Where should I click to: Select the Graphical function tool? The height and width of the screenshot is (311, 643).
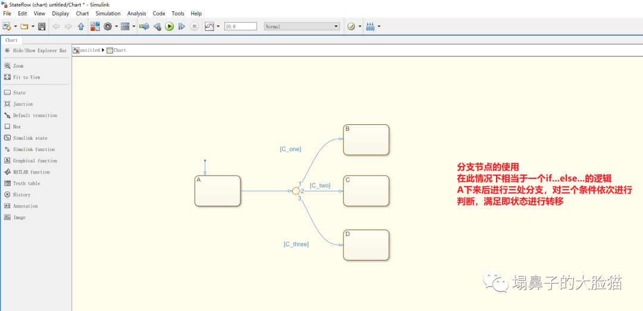click(x=31, y=161)
